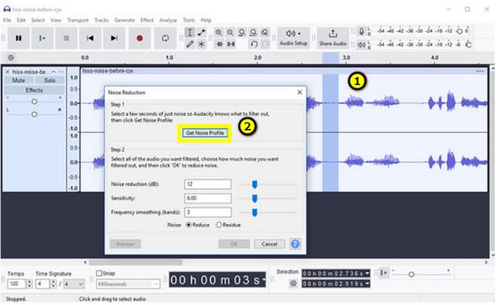Enable the Snap checkbox
The width and height of the screenshot is (496, 305).
point(98,273)
